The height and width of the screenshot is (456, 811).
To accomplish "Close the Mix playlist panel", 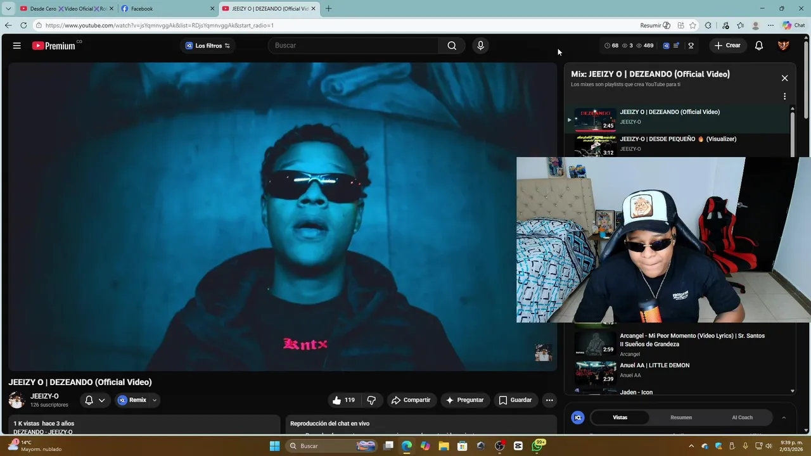I will coord(784,78).
